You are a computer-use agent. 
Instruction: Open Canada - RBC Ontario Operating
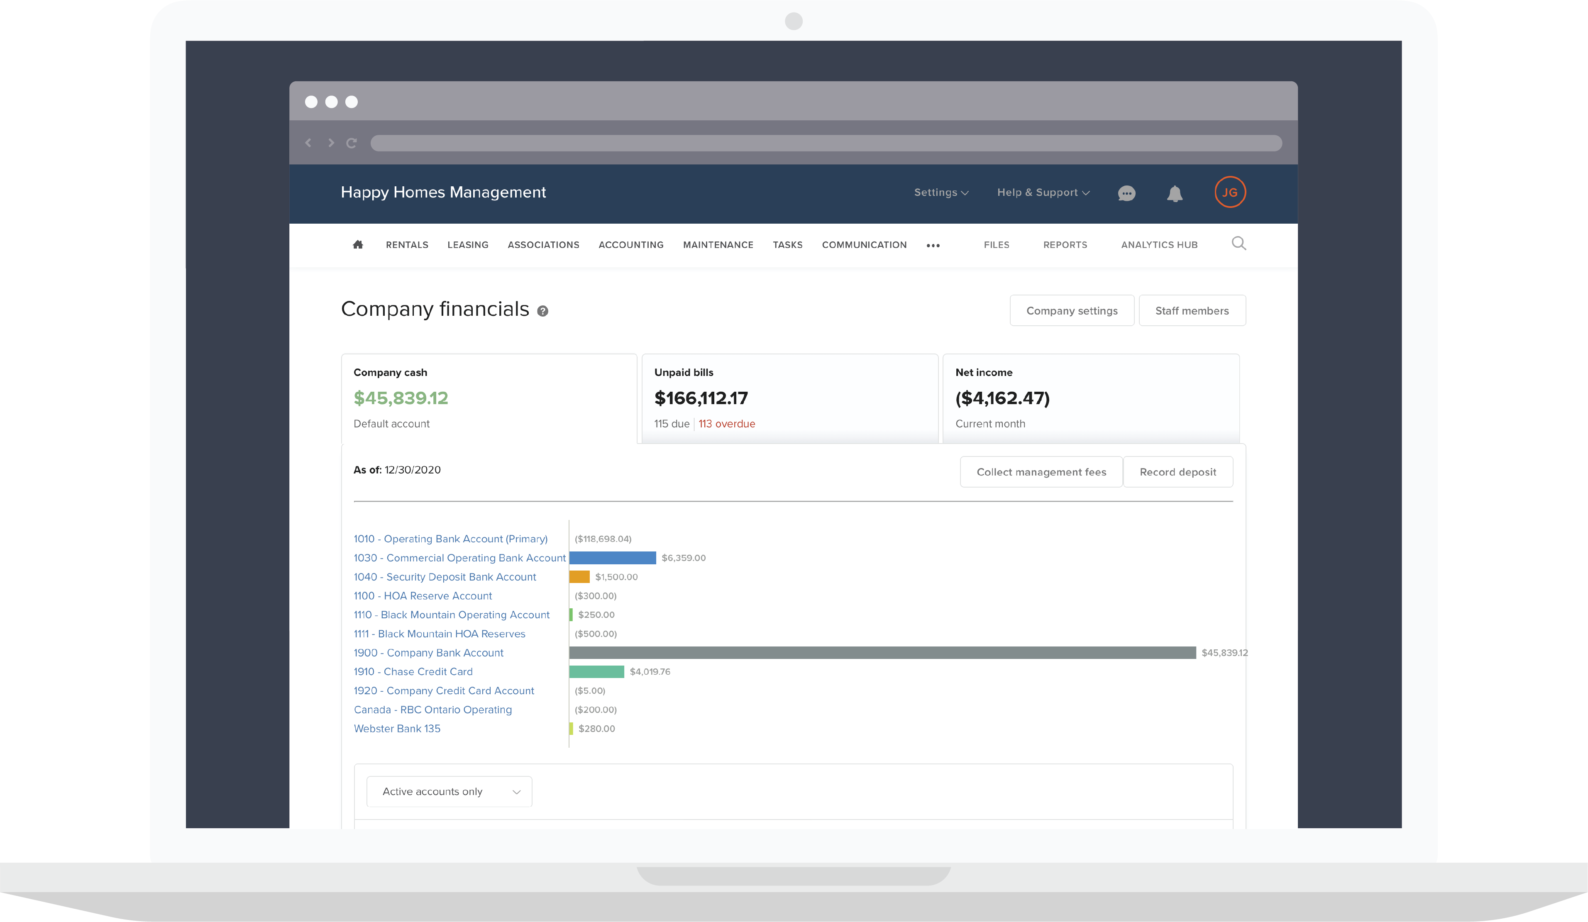pyautogui.click(x=433, y=710)
